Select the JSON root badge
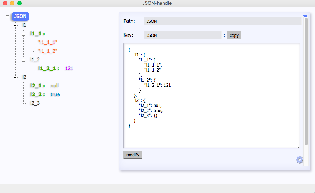315x193 pixels. point(20,16)
